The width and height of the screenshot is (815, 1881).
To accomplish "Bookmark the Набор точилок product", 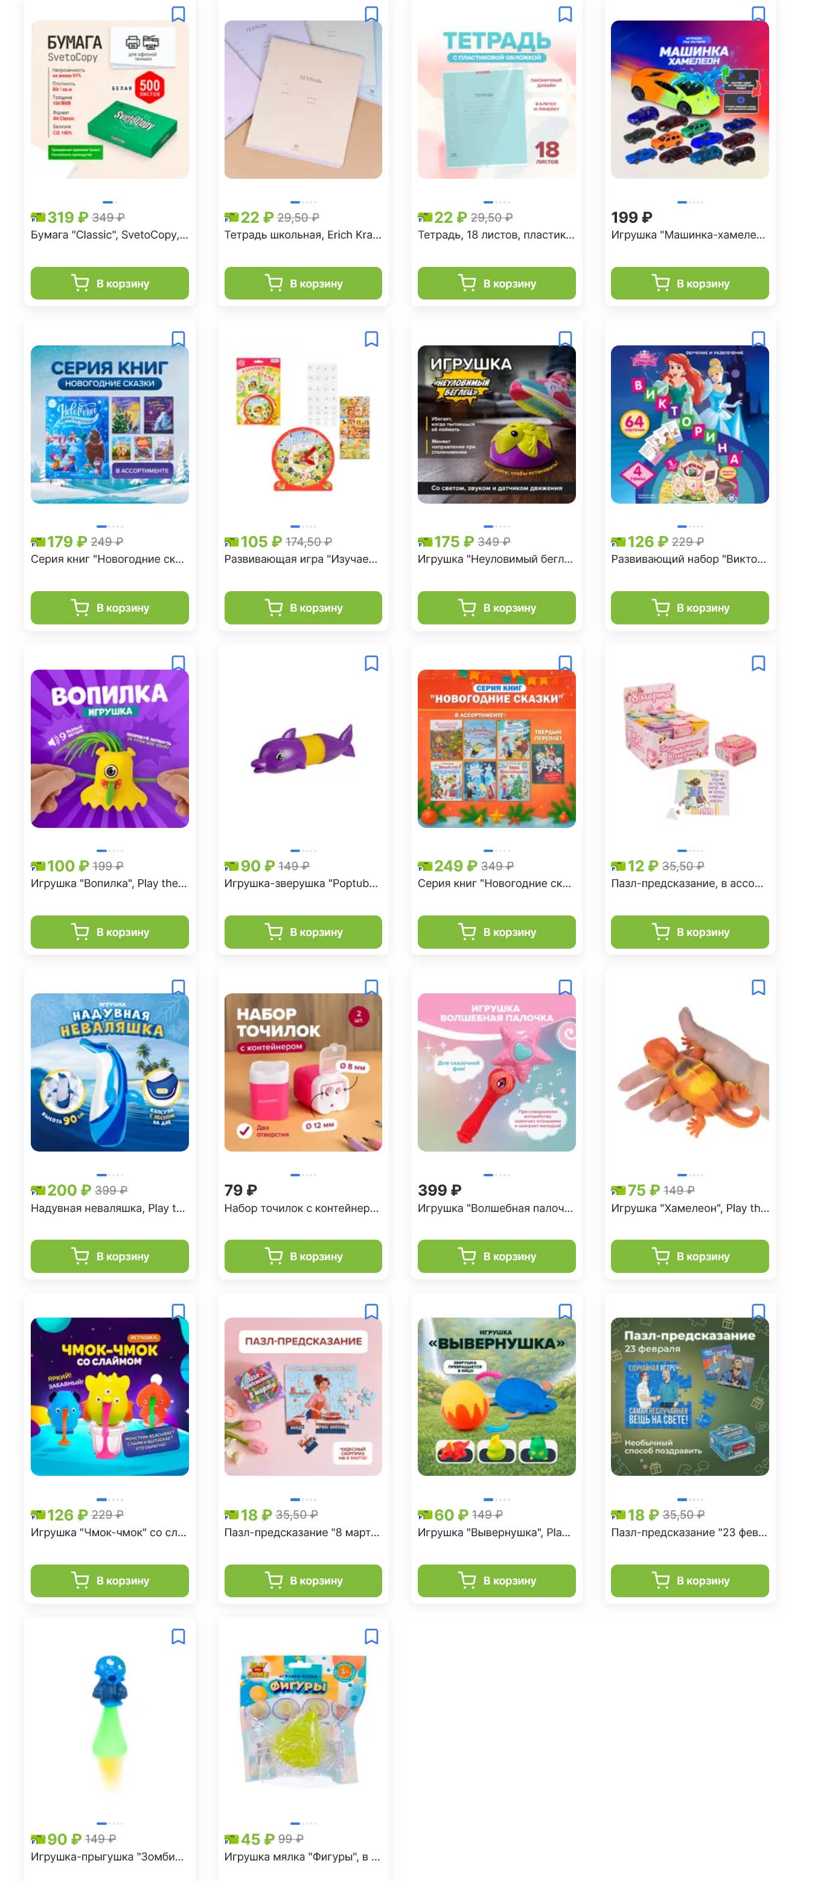I will [x=371, y=987].
